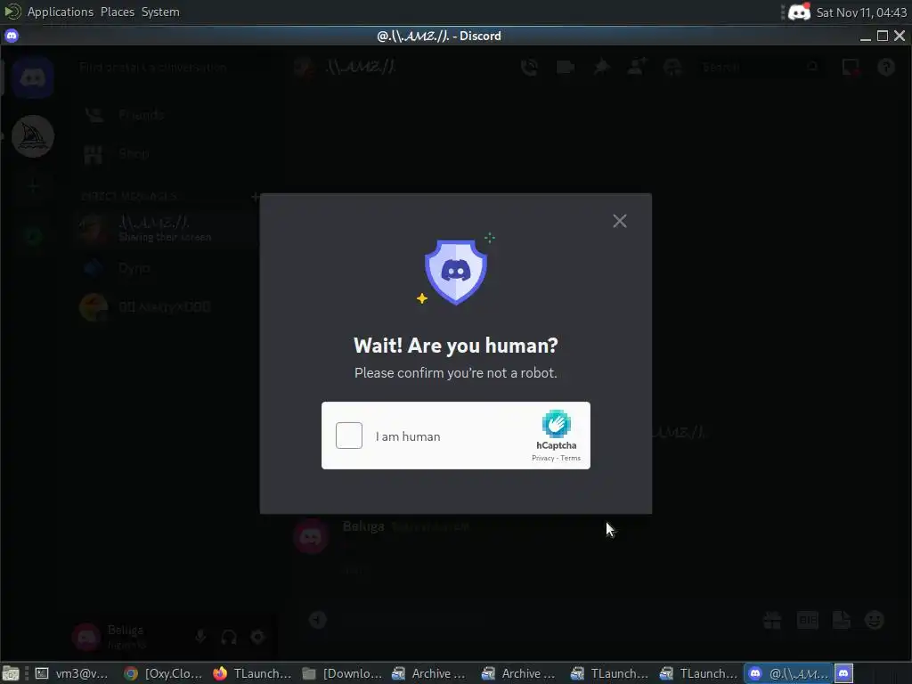This screenshot has width=912, height=684.
Task: Create a new direct message plus
Action: tap(255, 197)
